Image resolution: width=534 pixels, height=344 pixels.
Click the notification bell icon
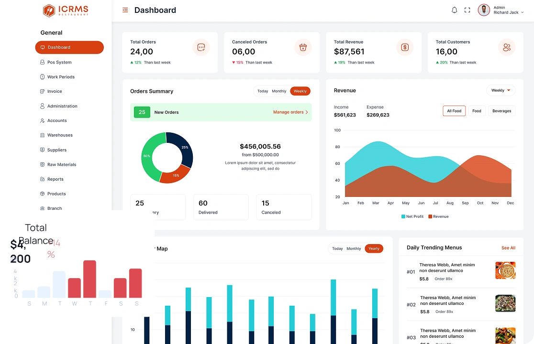pyautogui.click(x=454, y=10)
